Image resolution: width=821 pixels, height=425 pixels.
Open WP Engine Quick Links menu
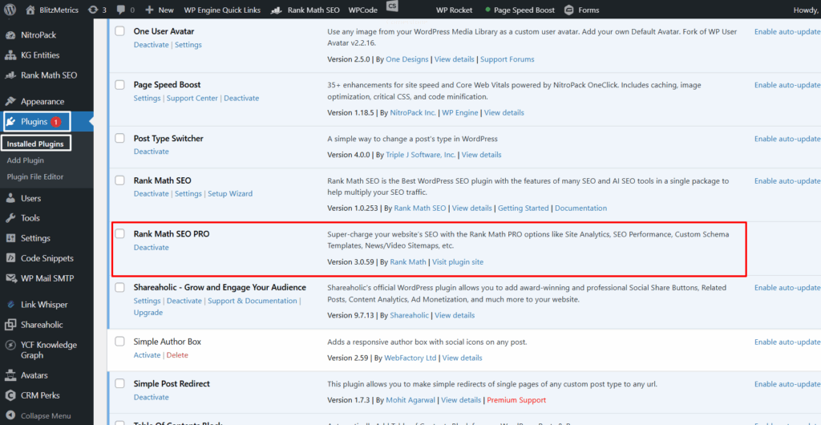(x=223, y=10)
